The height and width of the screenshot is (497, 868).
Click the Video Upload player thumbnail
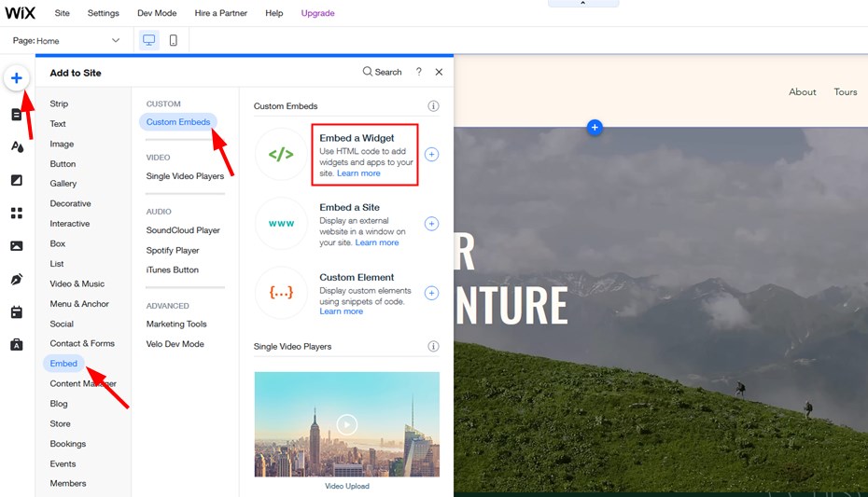click(347, 424)
